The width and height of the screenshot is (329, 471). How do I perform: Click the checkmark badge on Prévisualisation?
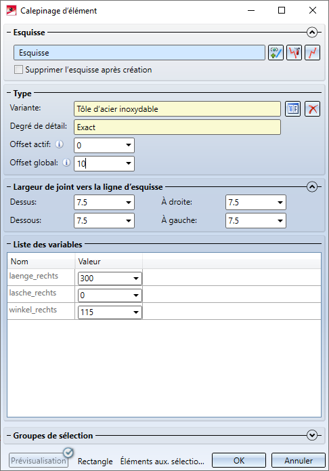[x=68, y=453]
